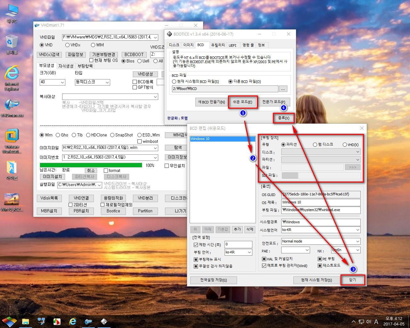410x328 pixels.
Task: Open File Explorer from taskbar
Action: 26,321
